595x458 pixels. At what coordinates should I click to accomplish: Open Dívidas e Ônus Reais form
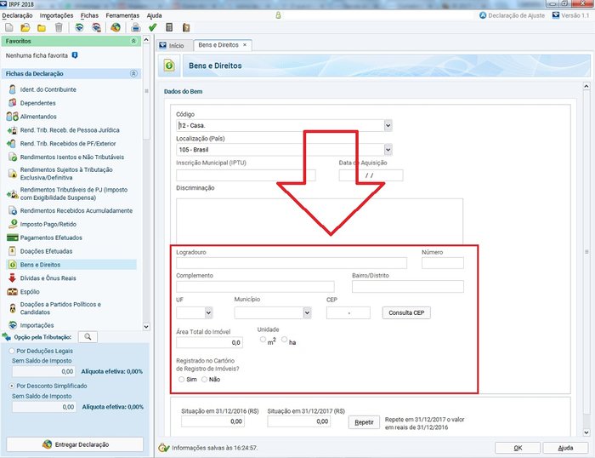point(47,278)
